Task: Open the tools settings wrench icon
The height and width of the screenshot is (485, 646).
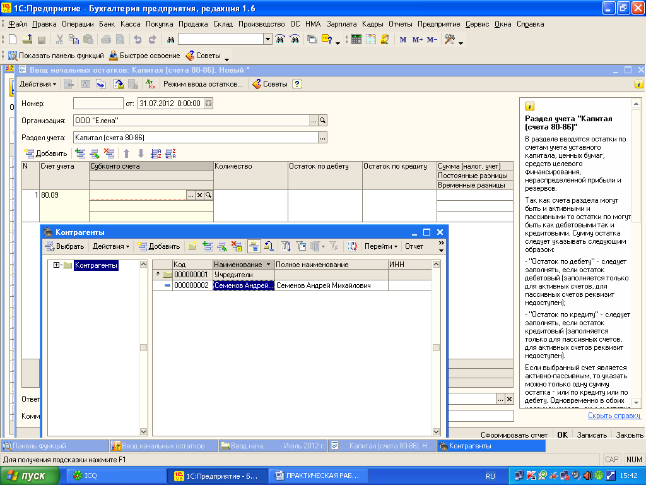Action: (449, 40)
